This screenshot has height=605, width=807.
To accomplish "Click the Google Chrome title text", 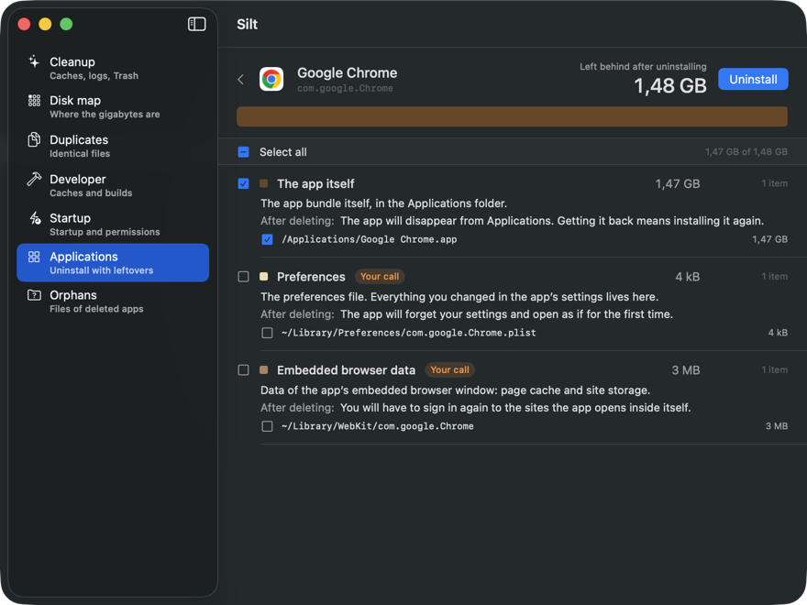I will pyautogui.click(x=348, y=73).
